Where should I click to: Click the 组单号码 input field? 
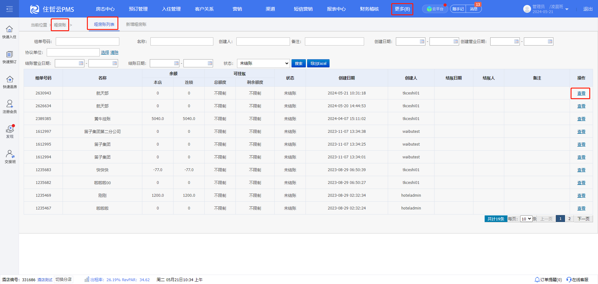(88, 41)
